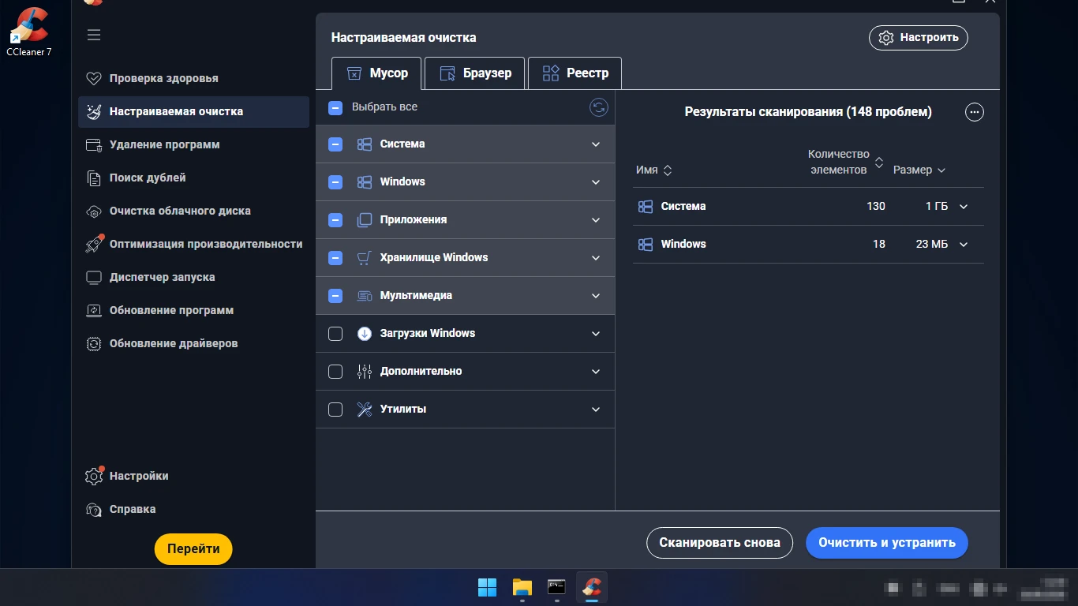Viewport: 1078px width, 606px height.
Task: Click the CCleaner taskbar icon
Action: (591, 587)
